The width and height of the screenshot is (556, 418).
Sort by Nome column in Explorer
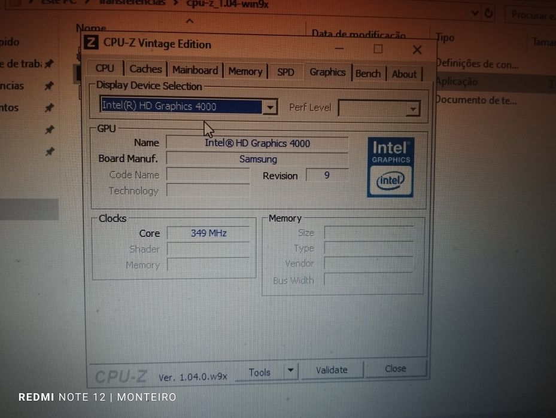(x=91, y=28)
